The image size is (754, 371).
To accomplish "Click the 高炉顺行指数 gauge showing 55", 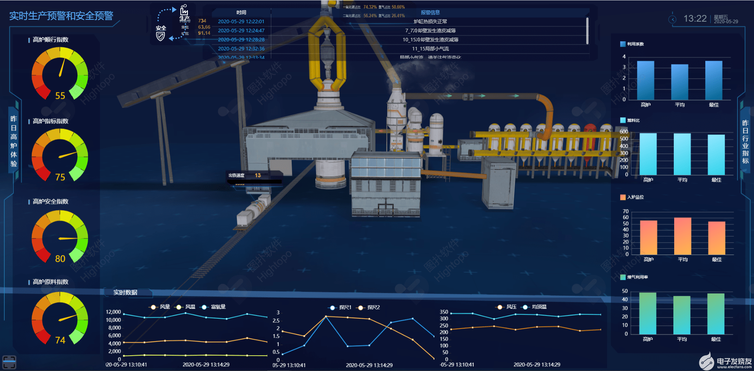I will point(60,74).
